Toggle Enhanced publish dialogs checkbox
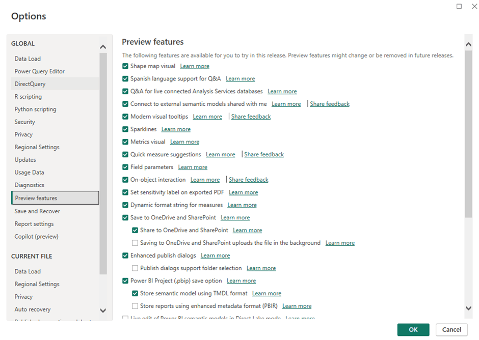The height and width of the screenshot is (340, 479). tap(125, 256)
